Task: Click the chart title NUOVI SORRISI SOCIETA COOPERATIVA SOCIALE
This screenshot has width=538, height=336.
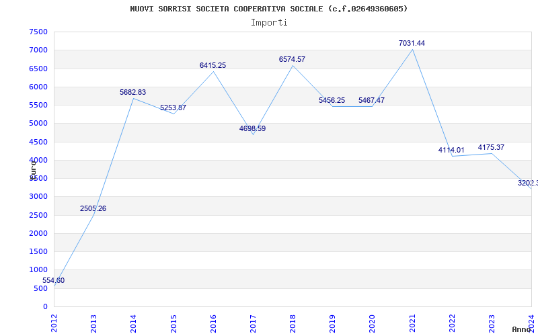Action: coord(268,9)
